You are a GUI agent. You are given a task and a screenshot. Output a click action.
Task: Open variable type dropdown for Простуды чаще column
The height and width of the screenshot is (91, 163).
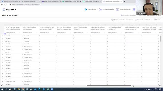pos(81,33)
